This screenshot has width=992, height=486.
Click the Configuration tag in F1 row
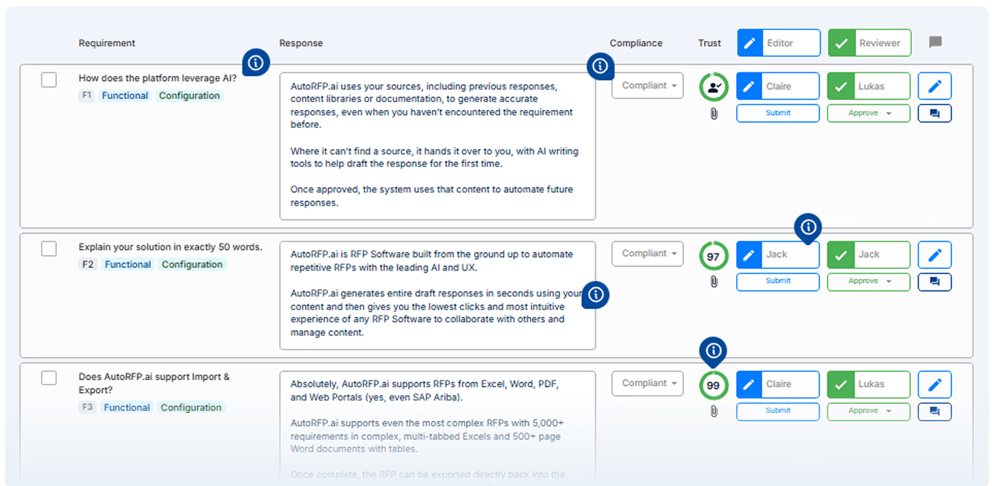[x=189, y=95]
